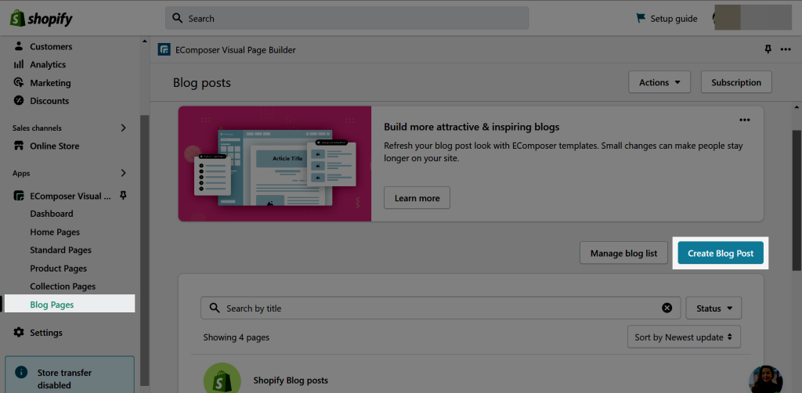Click the 'Showing 4 pages' text
Viewport: 802px width, 393px height.
[237, 337]
